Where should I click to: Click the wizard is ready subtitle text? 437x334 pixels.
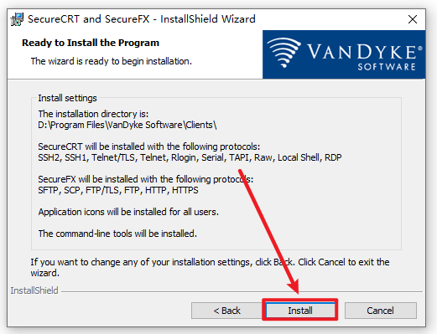(x=112, y=61)
